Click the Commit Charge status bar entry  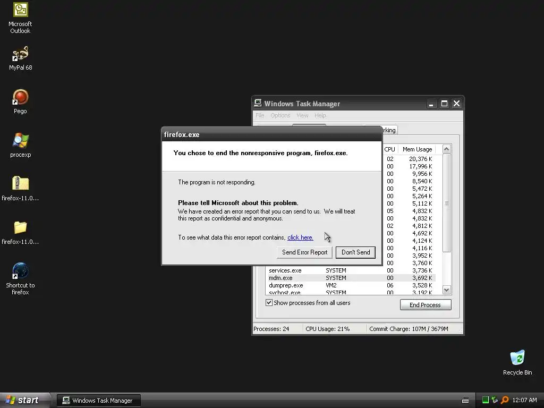click(x=409, y=328)
